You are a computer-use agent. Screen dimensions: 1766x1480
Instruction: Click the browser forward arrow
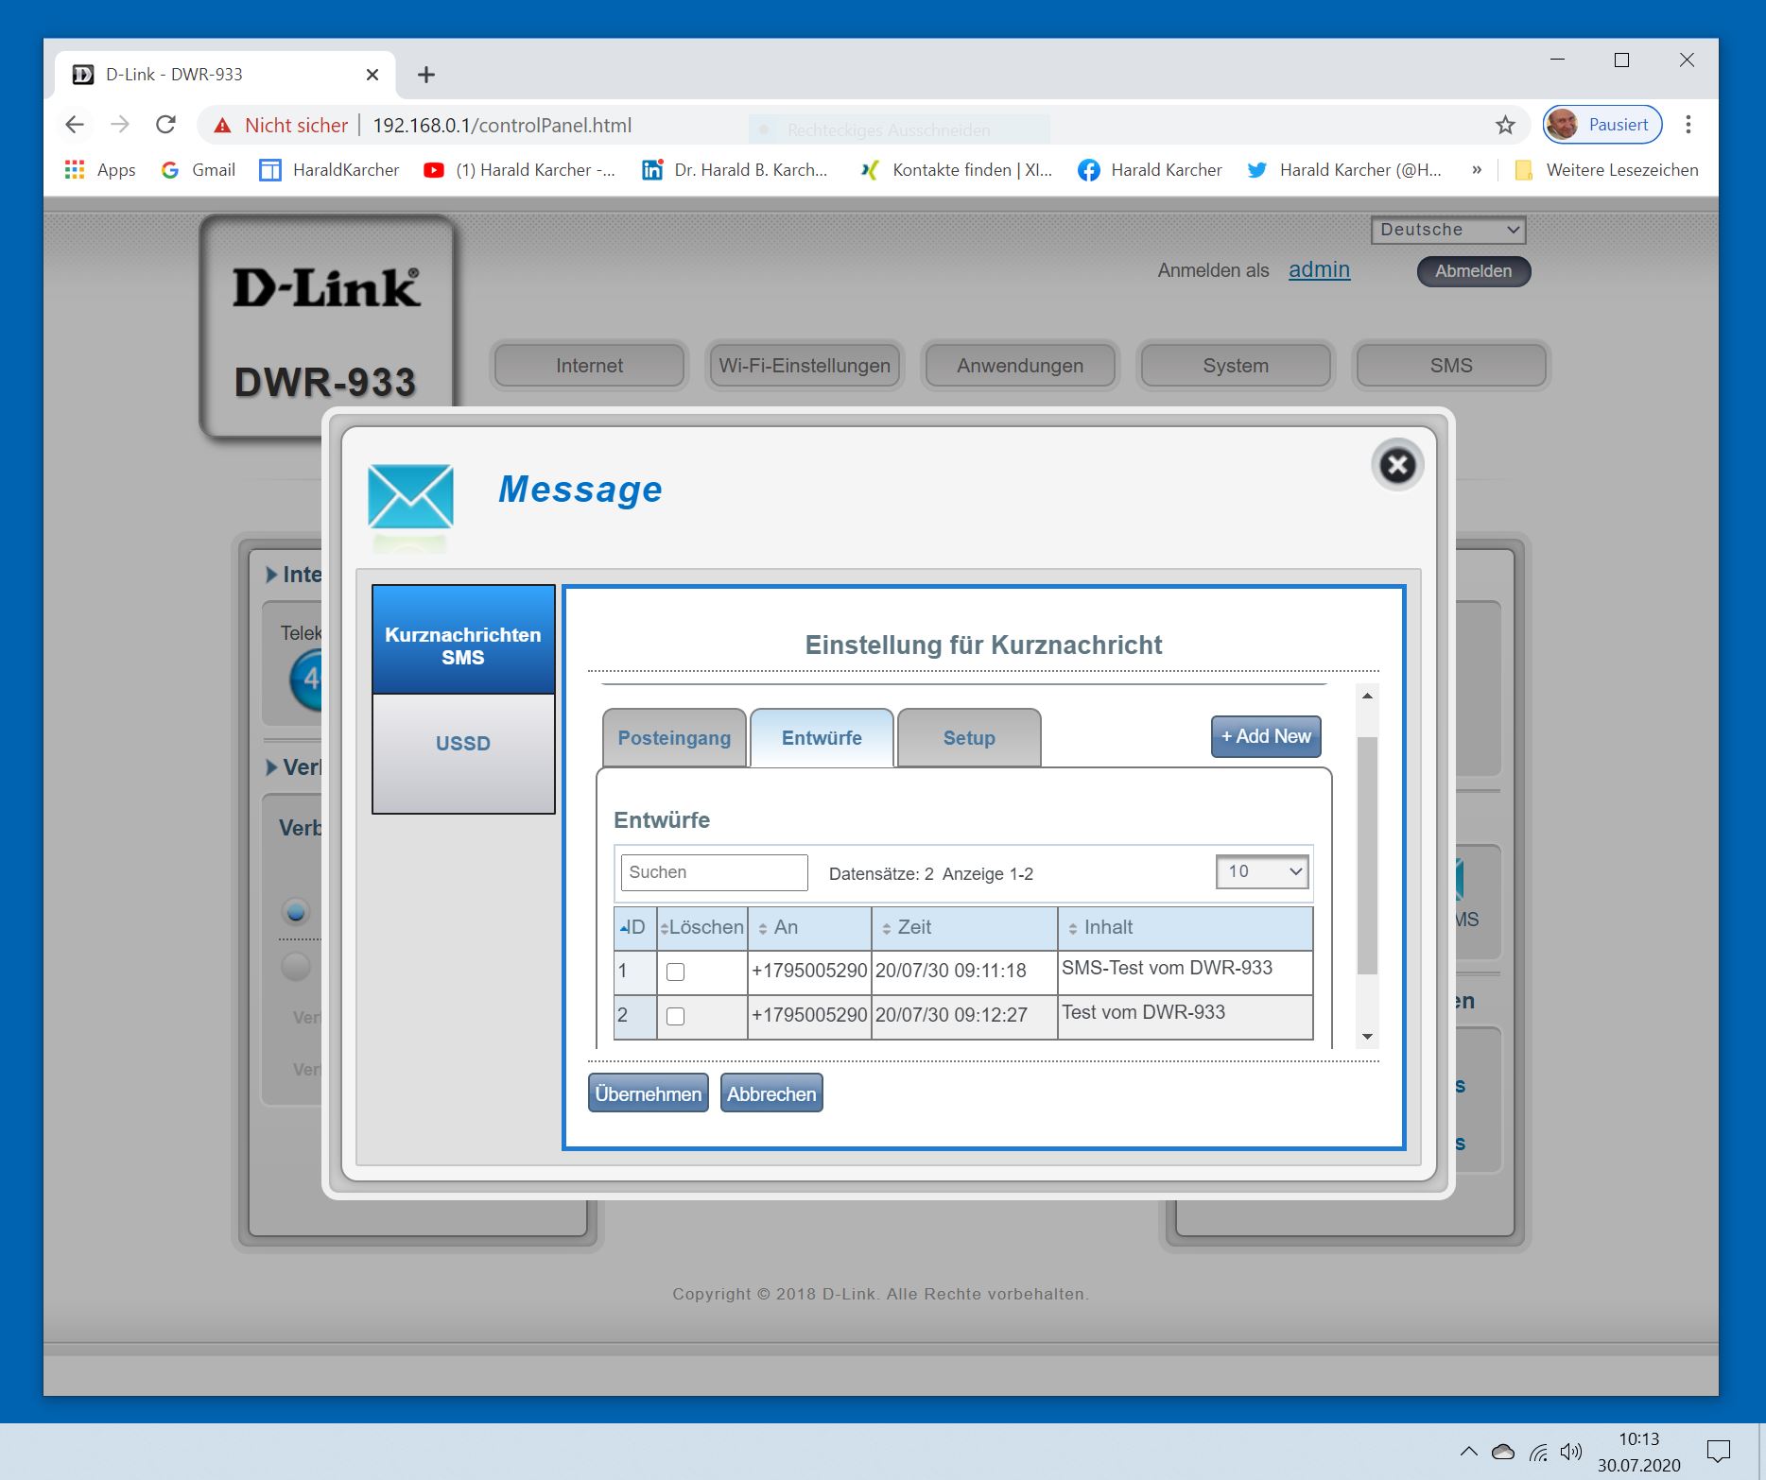[120, 125]
